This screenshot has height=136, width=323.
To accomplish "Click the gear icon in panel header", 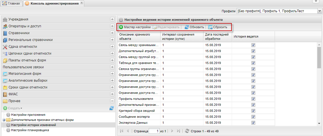I will tap(121, 20).
